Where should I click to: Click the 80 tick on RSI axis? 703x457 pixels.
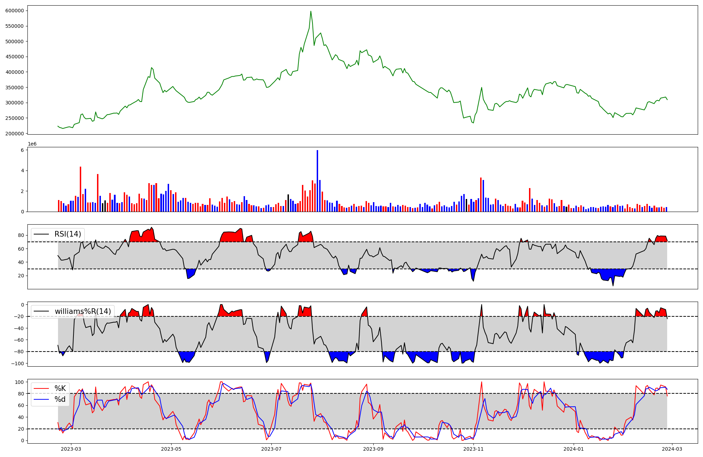click(x=21, y=235)
